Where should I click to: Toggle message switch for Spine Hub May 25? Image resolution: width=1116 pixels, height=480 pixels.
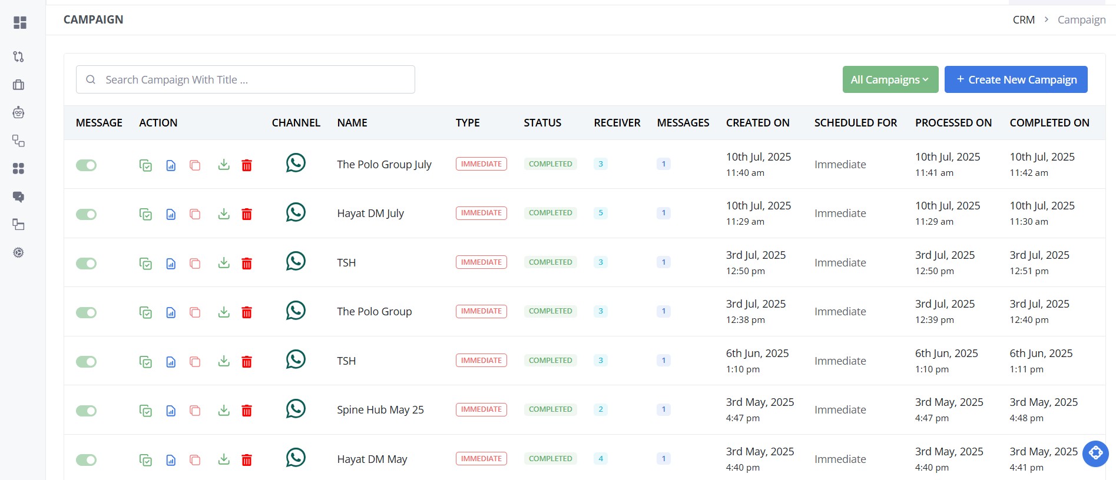[86, 411]
